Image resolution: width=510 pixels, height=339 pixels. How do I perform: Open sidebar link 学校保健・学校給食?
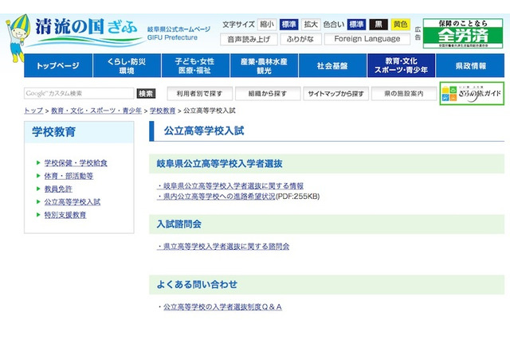(76, 163)
